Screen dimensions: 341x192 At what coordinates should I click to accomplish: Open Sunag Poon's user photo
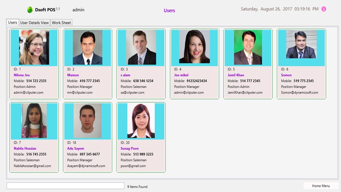(x=141, y=121)
